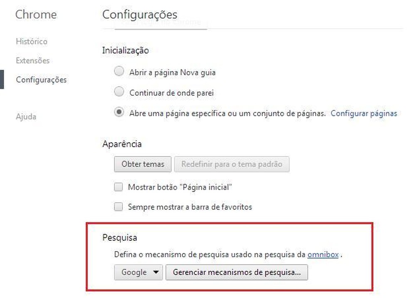Go to Extensões in the sidebar
This screenshot has height=298, width=409.
(x=32, y=61)
